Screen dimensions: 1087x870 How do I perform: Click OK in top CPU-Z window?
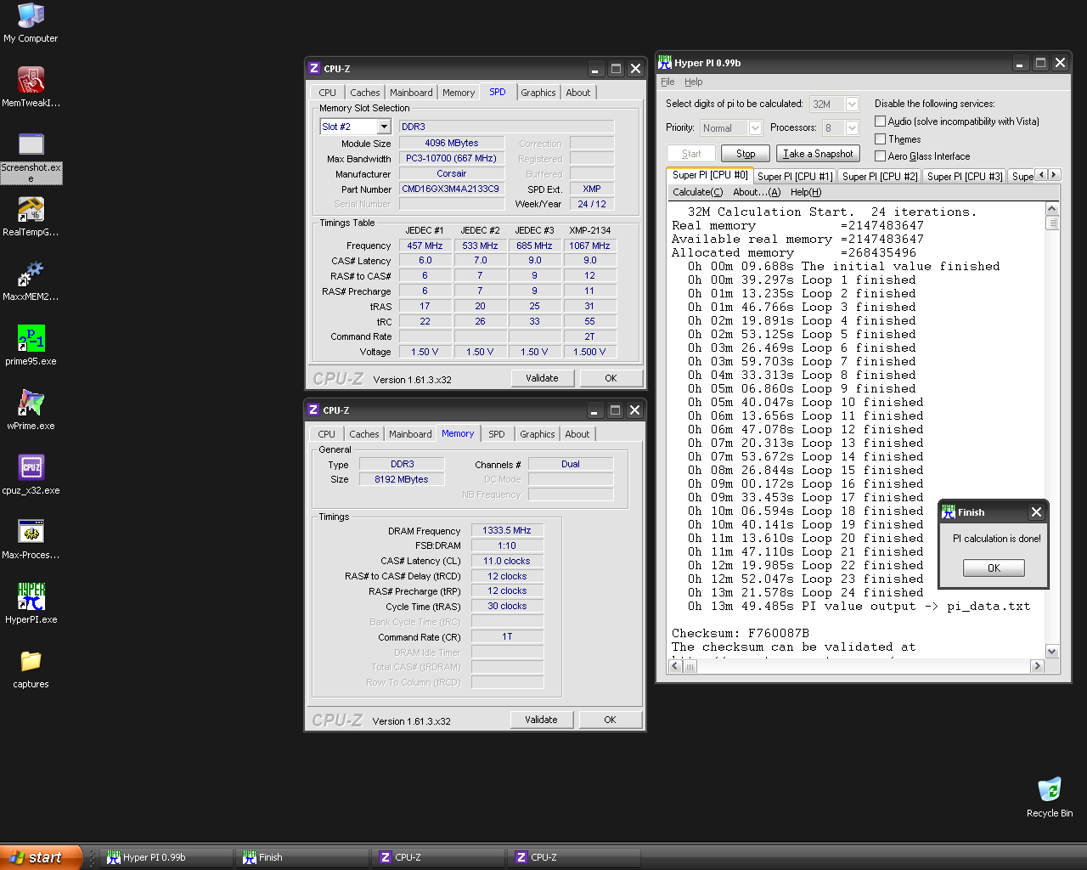611,378
